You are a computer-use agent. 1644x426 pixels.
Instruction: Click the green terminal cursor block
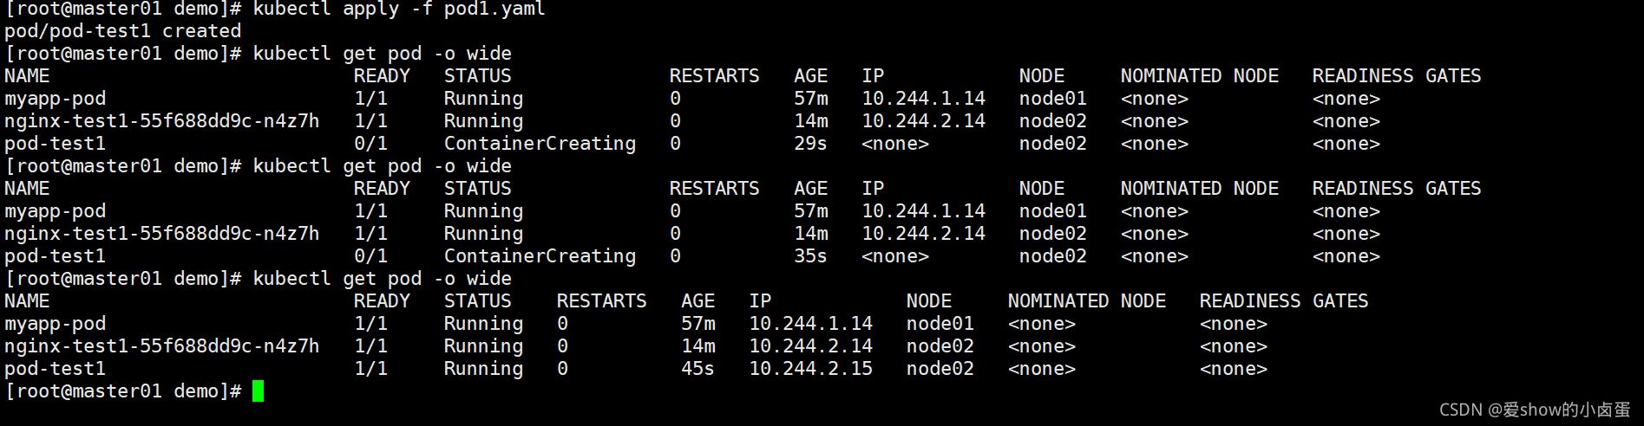pos(258,391)
